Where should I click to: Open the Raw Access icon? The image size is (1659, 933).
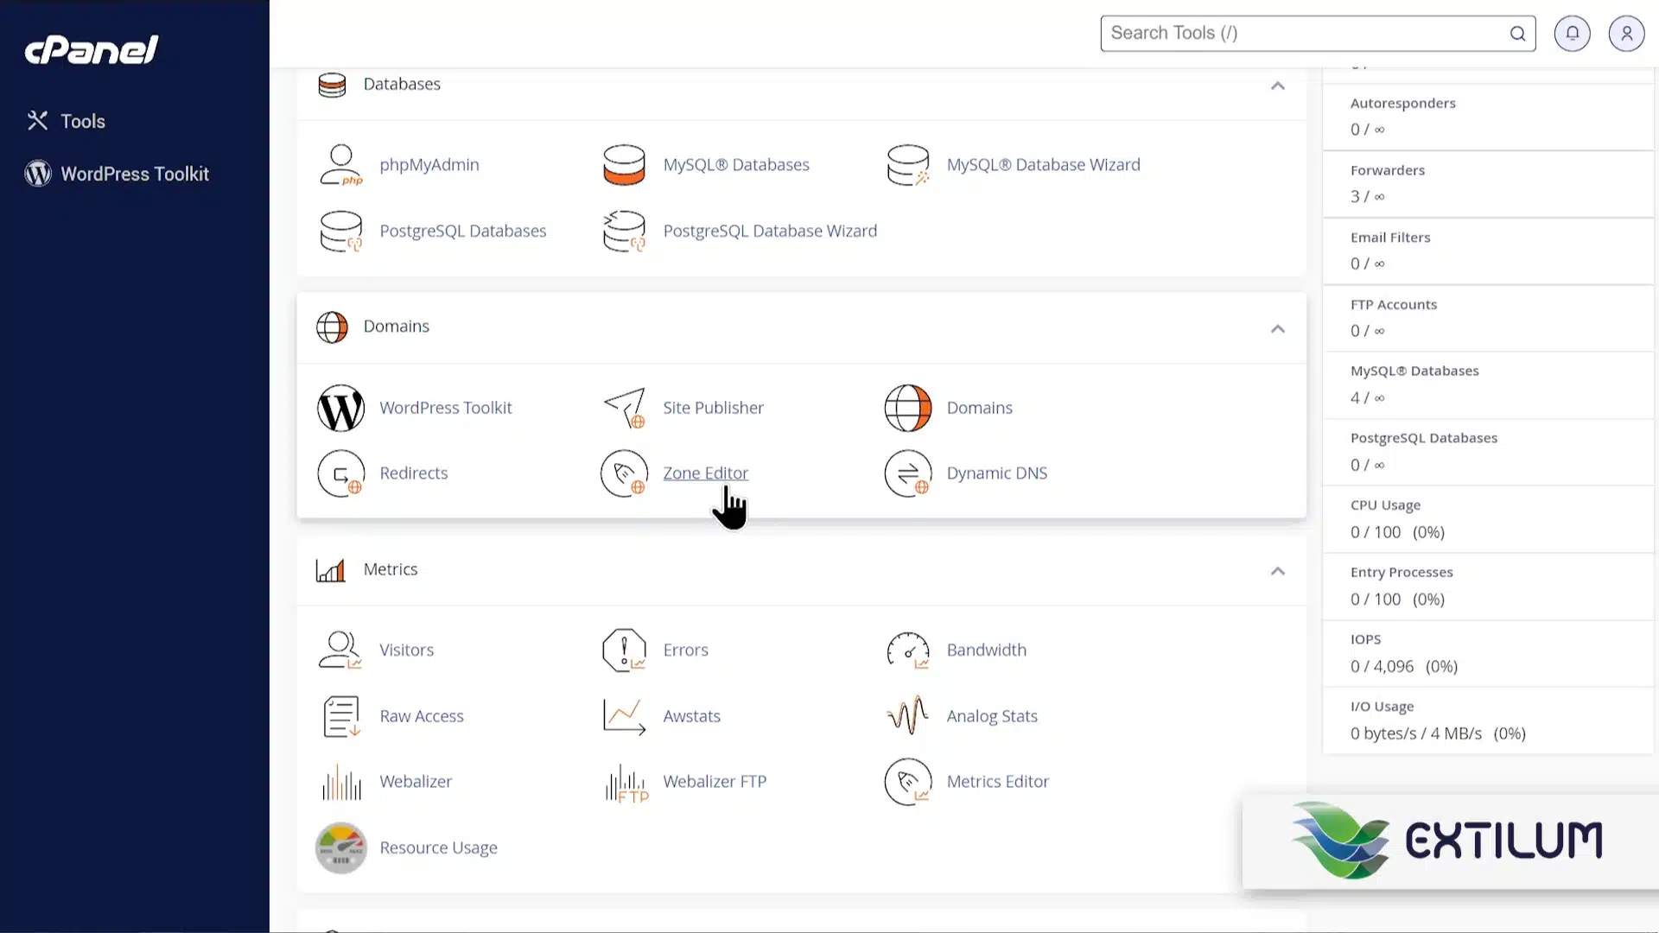click(x=341, y=716)
